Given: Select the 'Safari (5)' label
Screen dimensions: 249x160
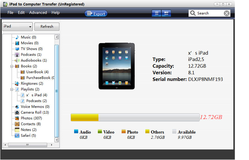Looking at the screenshot, I should 28,135.
